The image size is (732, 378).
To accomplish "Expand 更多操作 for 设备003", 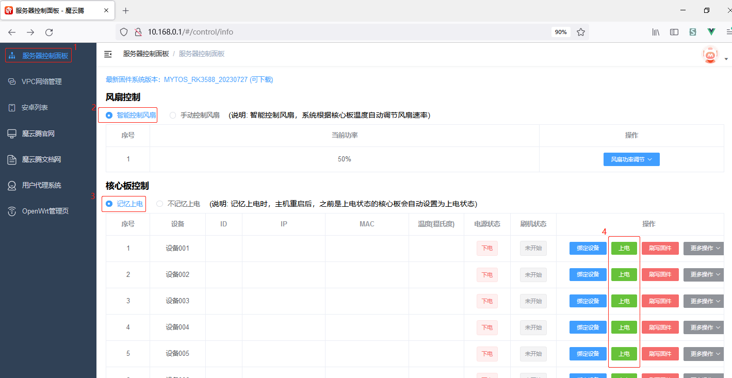I will click(x=705, y=301).
